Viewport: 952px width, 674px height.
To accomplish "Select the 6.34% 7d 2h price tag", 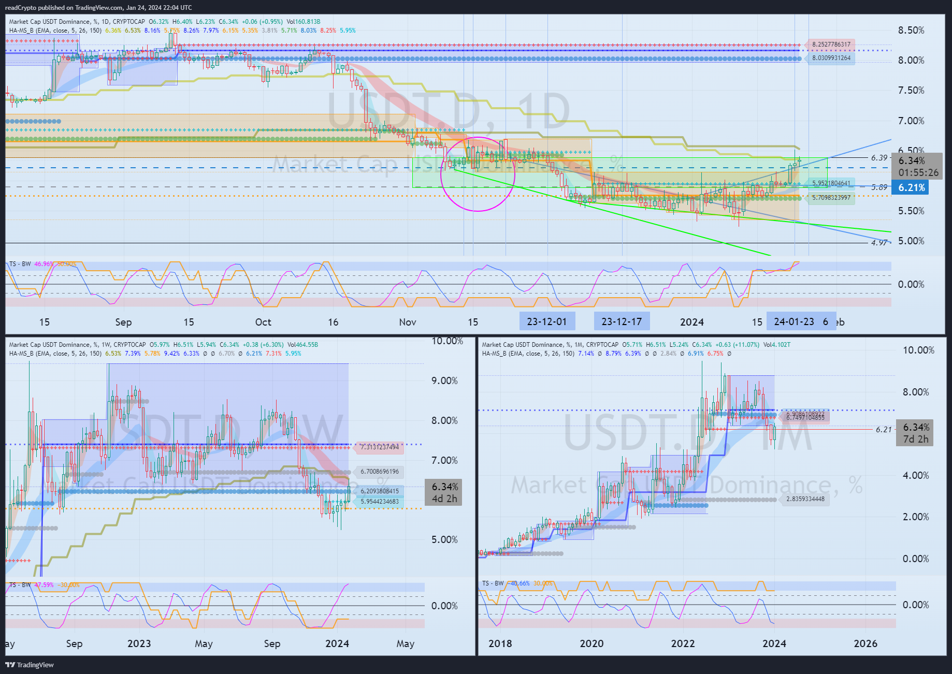I will [x=916, y=433].
